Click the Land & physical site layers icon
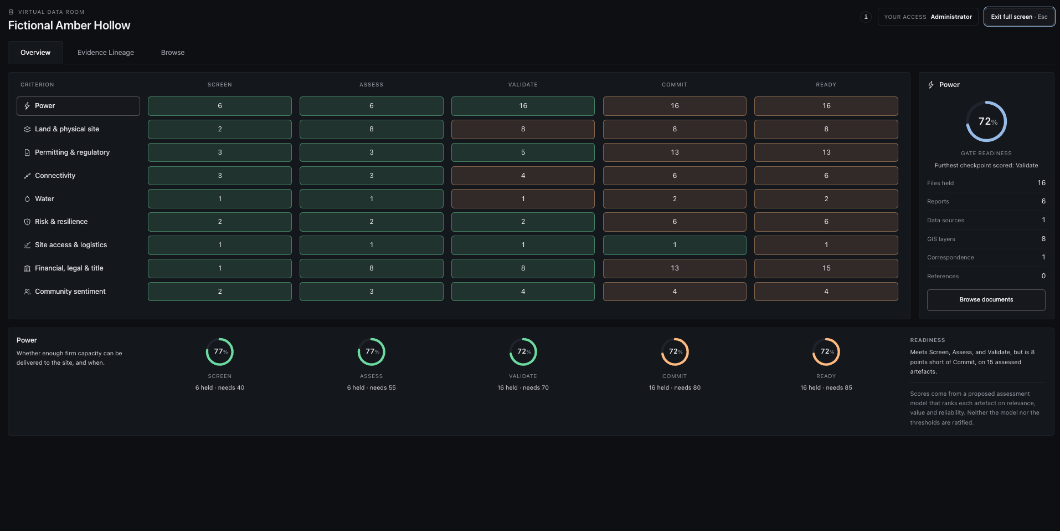This screenshot has height=531, width=1060. click(x=27, y=129)
